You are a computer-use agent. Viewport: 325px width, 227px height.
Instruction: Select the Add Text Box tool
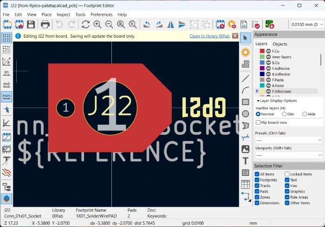coord(246,173)
